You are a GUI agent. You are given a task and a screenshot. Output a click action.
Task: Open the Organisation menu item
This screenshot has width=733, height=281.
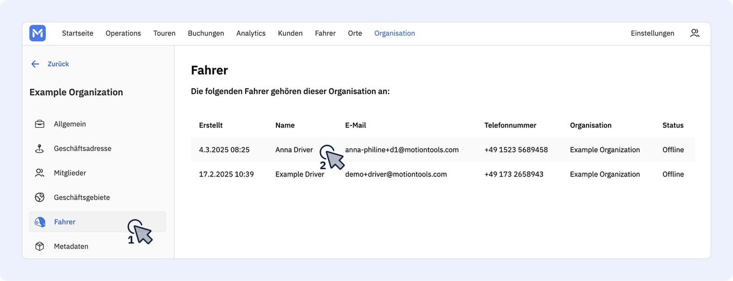(x=394, y=33)
